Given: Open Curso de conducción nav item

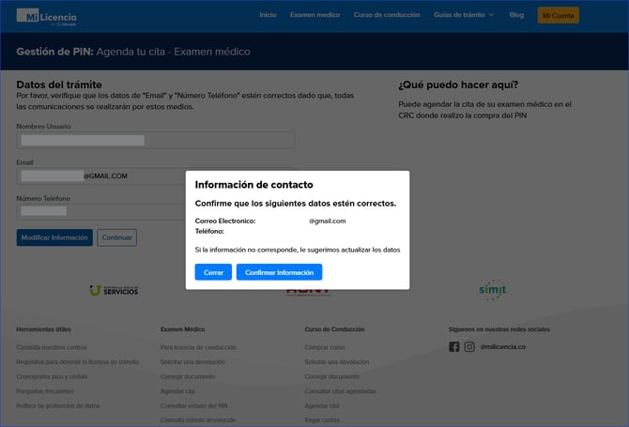Looking at the screenshot, I should click(x=388, y=15).
